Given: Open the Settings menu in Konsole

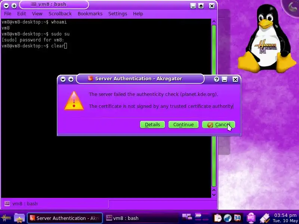Looking at the screenshot, I should click(118, 14).
